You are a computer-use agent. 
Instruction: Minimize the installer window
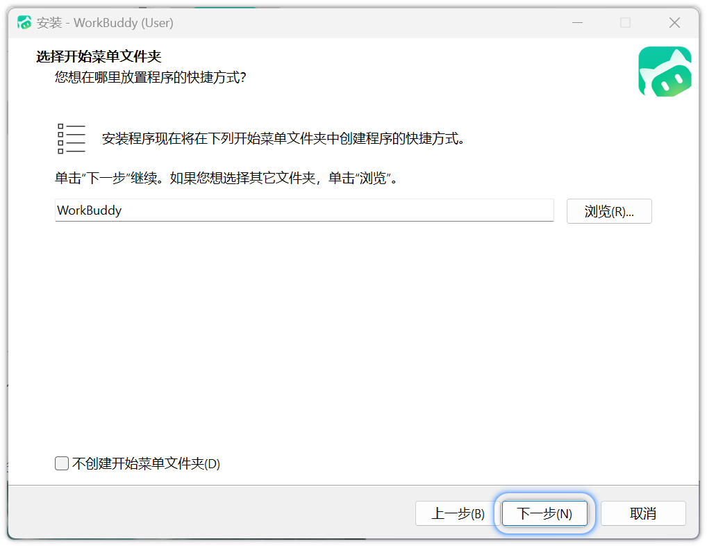(x=577, y=23)
